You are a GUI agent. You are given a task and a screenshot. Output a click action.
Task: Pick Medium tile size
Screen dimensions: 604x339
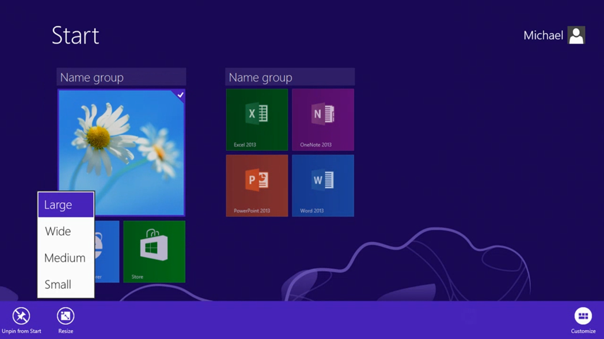(66, 258)
